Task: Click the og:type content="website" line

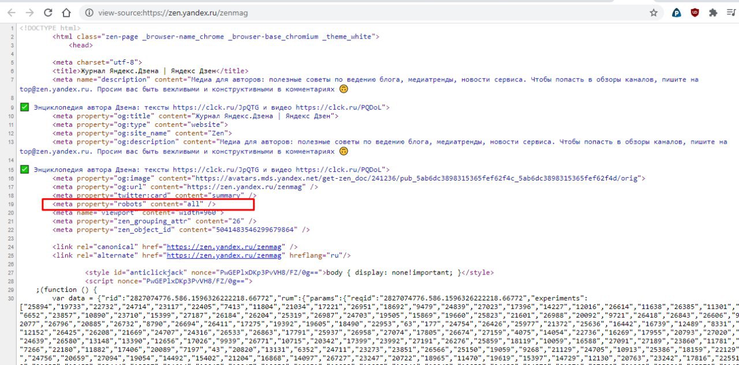Action: pos(140,125)
